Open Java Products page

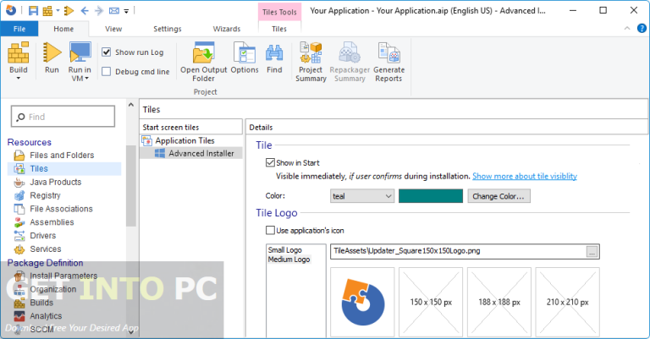pyautogui.click(x=55, y=182)
